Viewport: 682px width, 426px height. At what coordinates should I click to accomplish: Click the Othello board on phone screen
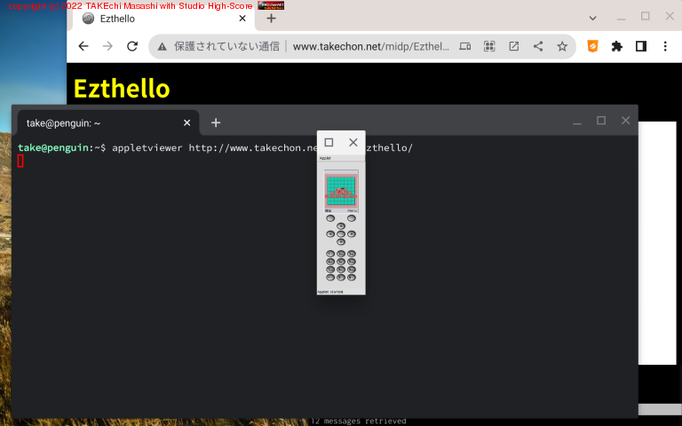(x=340, y=190)
